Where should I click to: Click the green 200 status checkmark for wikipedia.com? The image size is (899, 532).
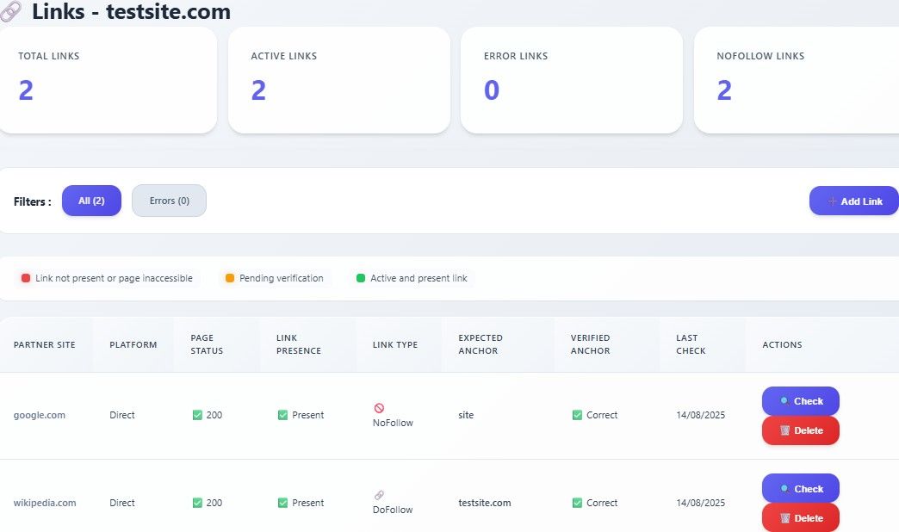tap(197, 503)
